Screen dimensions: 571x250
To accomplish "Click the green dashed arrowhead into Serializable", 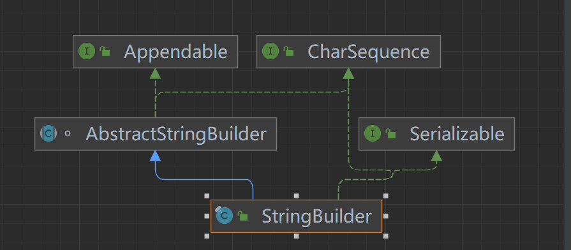I will (436, 156).
